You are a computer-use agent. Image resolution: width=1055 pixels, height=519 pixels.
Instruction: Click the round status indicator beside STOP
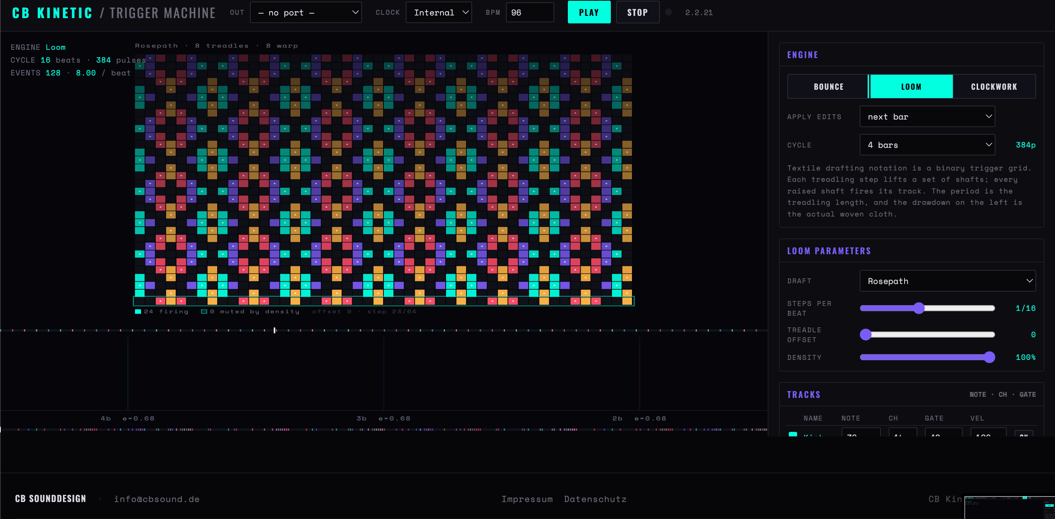[669, 12]
